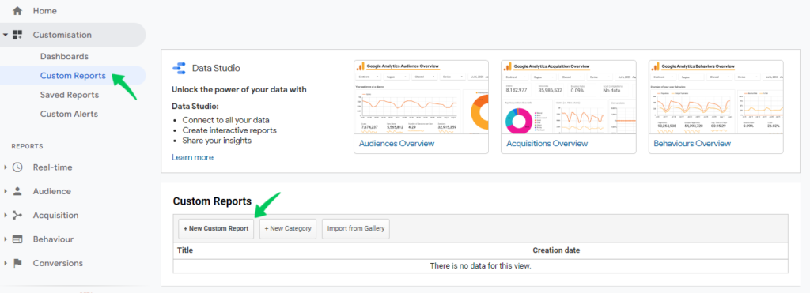Click the Acquisition branching icon
Viewport: 810px width, 293px height.
coord(17,215)
